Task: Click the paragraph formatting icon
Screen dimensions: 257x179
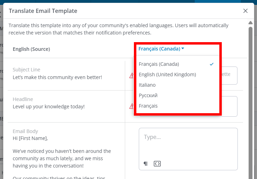Action: click(x=145, y=164)
